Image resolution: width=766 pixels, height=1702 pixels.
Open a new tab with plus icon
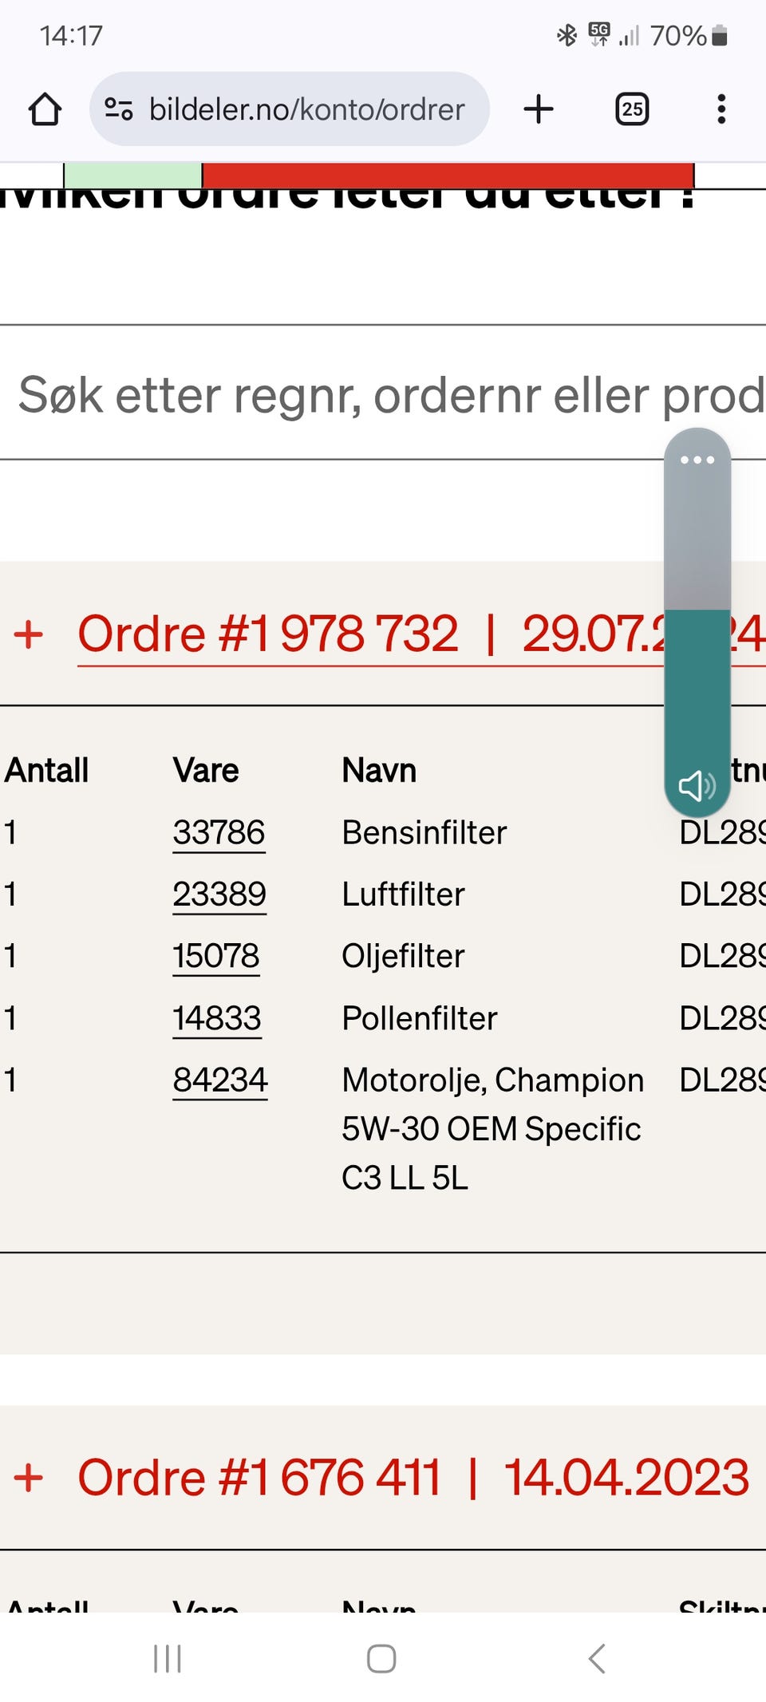(539, 109)
